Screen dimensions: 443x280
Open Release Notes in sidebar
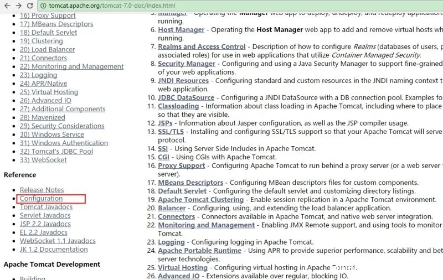click(42, 190)
